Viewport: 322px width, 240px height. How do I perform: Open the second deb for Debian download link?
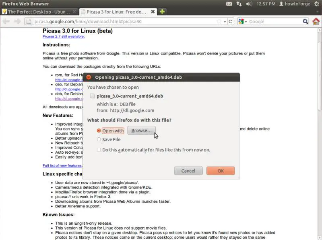[x=69, y=99]
